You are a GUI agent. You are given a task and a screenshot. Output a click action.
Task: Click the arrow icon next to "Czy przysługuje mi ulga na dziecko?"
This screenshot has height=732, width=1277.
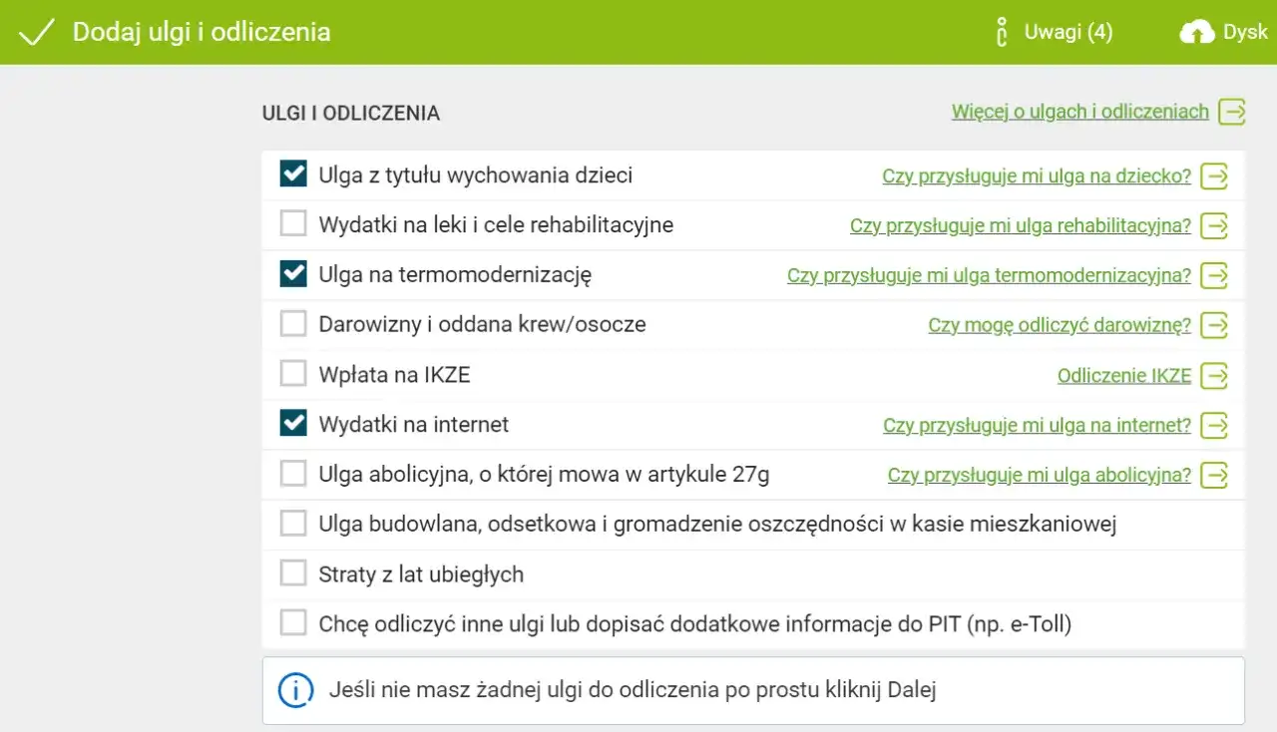click(x=1215, y=176)
